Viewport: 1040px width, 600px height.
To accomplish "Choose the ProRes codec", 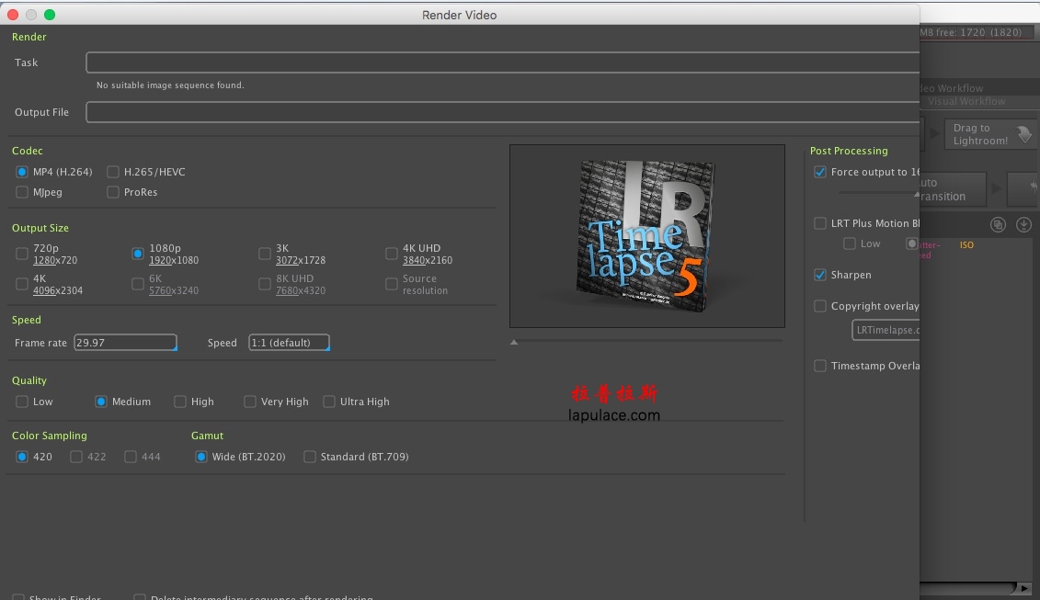I will coord(113,192).
